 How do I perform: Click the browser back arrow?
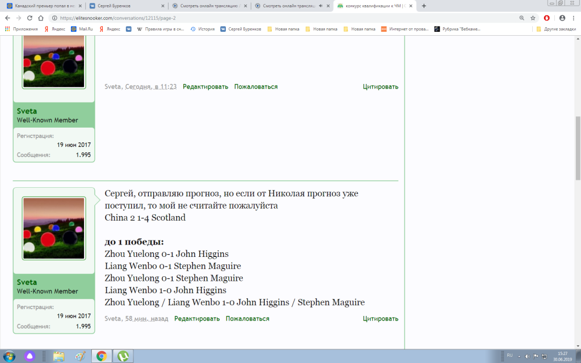(8, 18)
